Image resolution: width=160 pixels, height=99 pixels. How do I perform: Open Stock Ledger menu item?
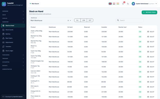tap(13, 51)
